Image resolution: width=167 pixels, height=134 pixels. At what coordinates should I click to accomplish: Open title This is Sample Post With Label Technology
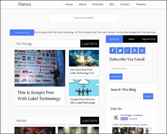point(39,95)
